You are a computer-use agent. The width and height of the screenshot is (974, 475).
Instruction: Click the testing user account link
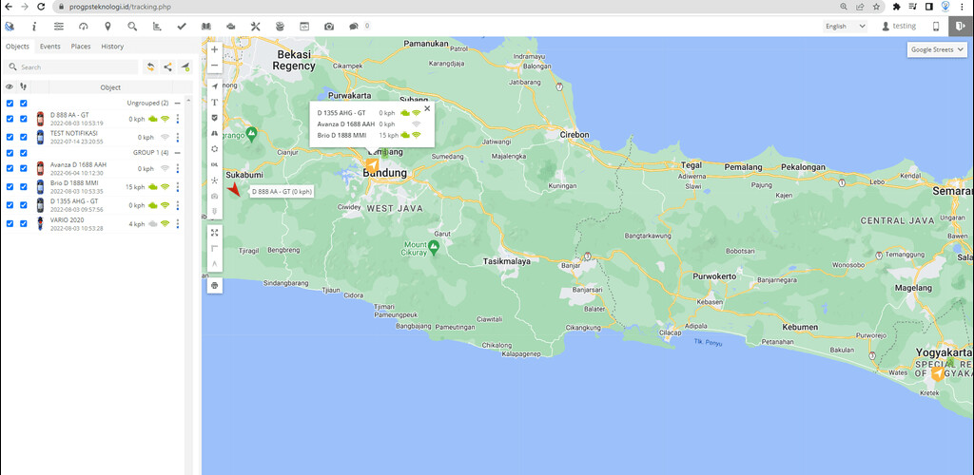click(x=900, y=27)
